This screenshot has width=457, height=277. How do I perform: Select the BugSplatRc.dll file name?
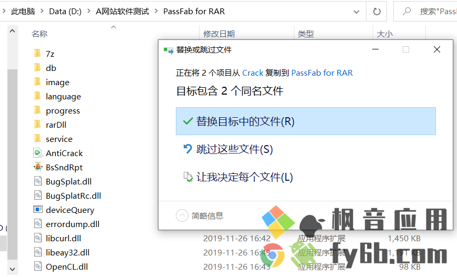[x=73, y=196]
